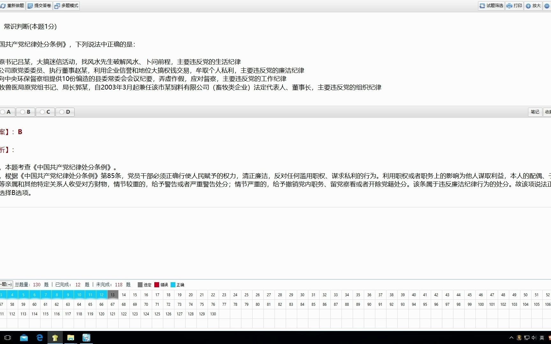Click the 试题筛选 (question filter) icon
Viewport: 551px width, 344px height.
point(491,6)
